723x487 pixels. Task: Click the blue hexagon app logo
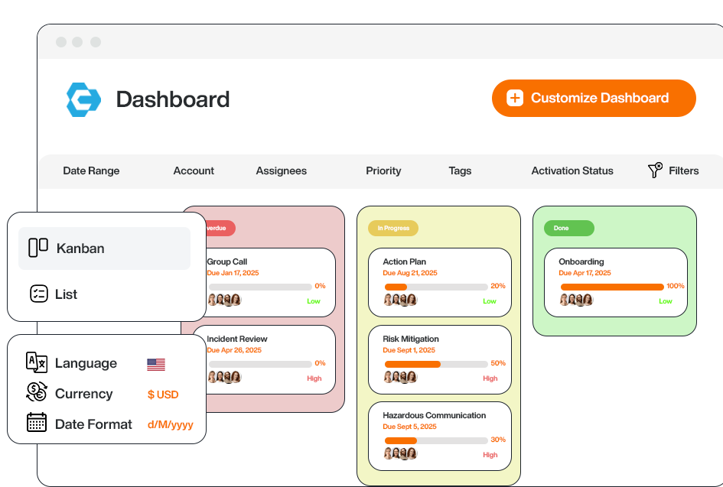coord(83,99)
